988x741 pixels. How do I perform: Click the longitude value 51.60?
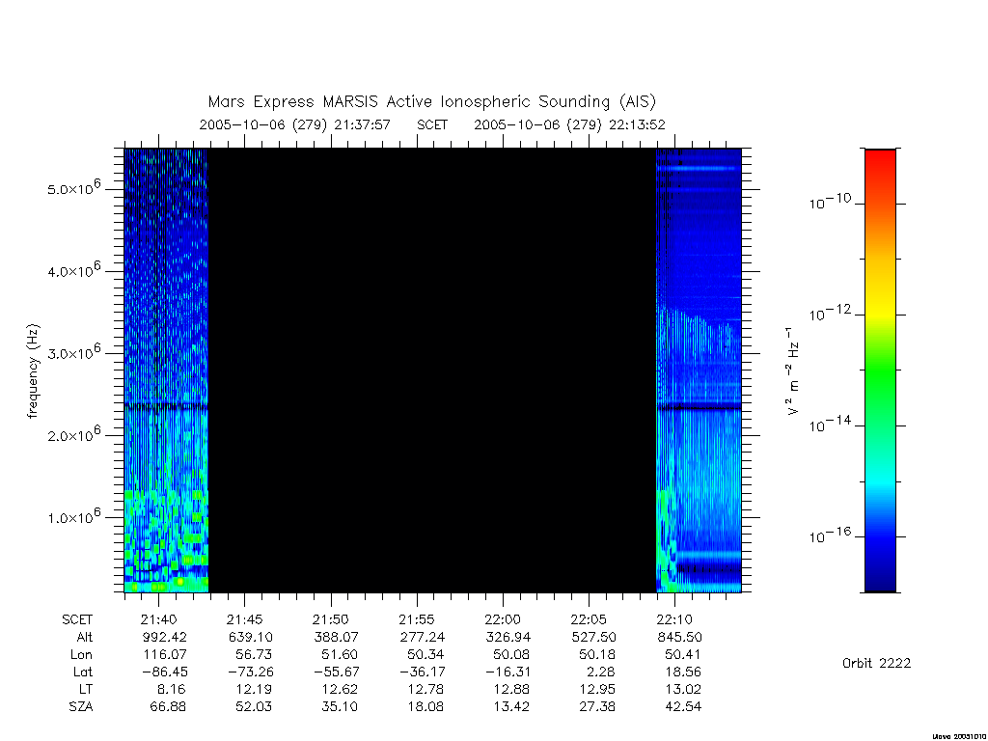[x=341, y=655]
